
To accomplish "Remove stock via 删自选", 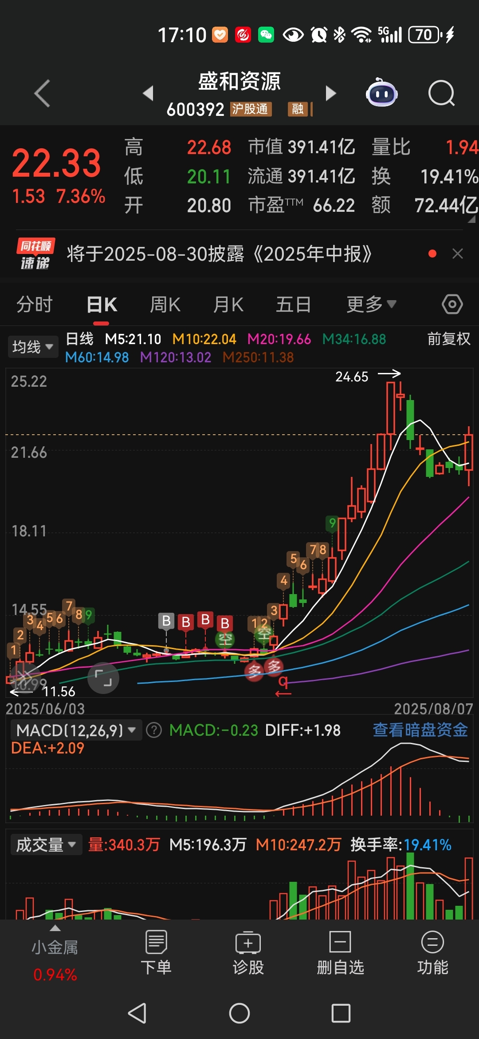I will [340, 953].
